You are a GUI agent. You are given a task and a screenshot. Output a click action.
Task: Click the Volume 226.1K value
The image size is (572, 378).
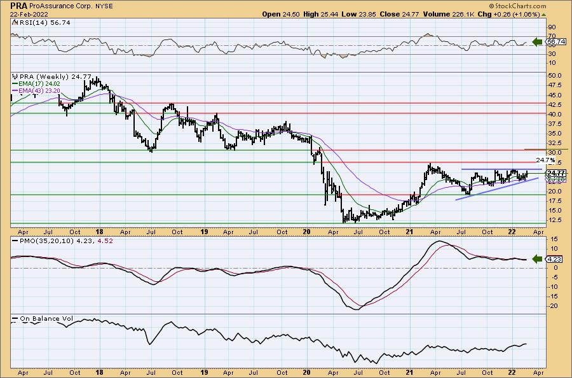point(449,14)
